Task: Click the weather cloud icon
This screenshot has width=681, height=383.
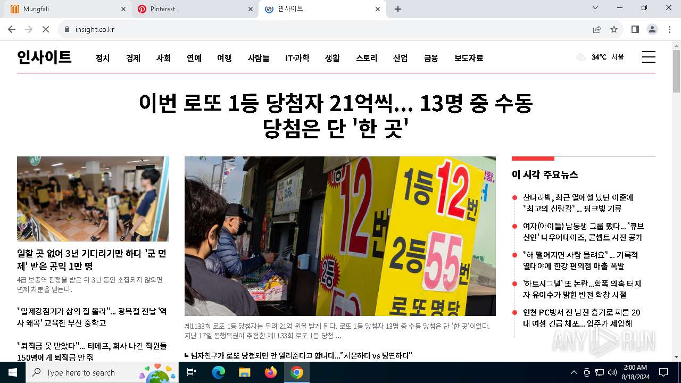Action: point(582,57)
